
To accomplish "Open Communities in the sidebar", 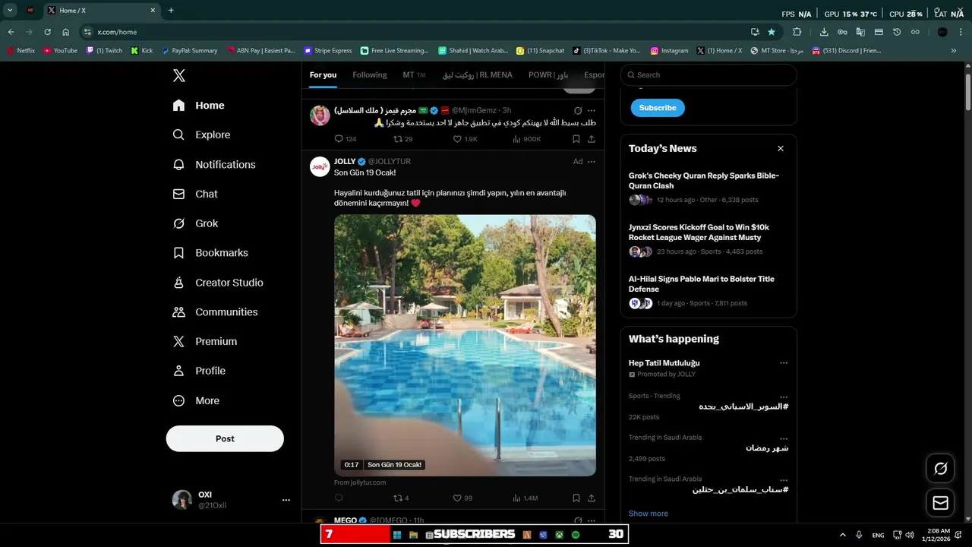I will tap(215, 312).
